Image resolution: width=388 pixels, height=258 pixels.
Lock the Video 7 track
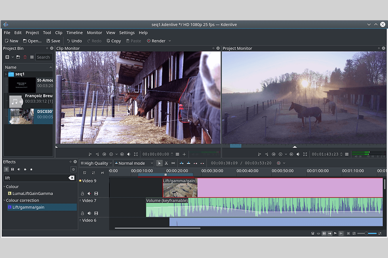tap(82, 213)
